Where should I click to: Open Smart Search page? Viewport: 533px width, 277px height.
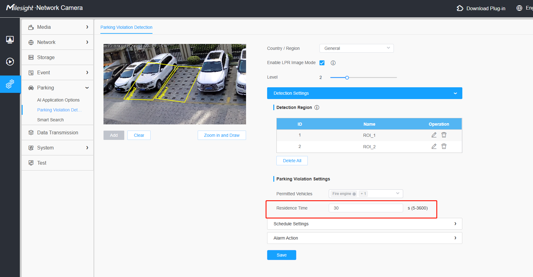51,120
